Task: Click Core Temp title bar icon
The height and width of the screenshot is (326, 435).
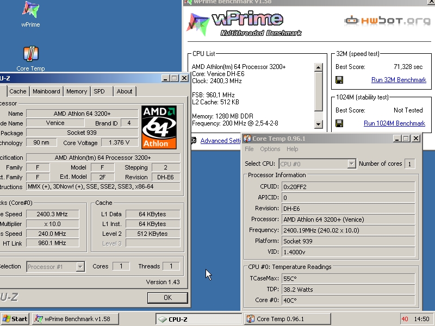Action: tap(247, 139)
